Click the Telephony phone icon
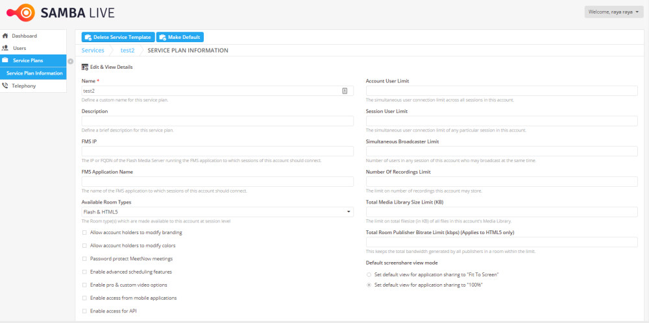This screenshot has height=323, width=649. point(5,86)
